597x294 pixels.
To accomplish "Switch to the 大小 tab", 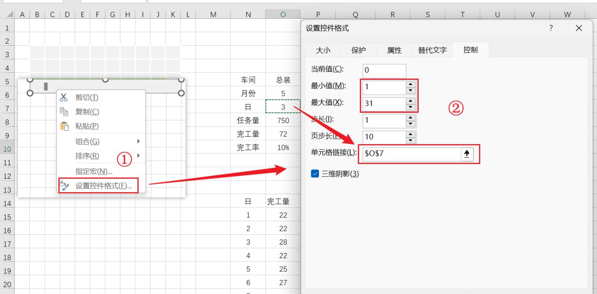I will point(323,50).
